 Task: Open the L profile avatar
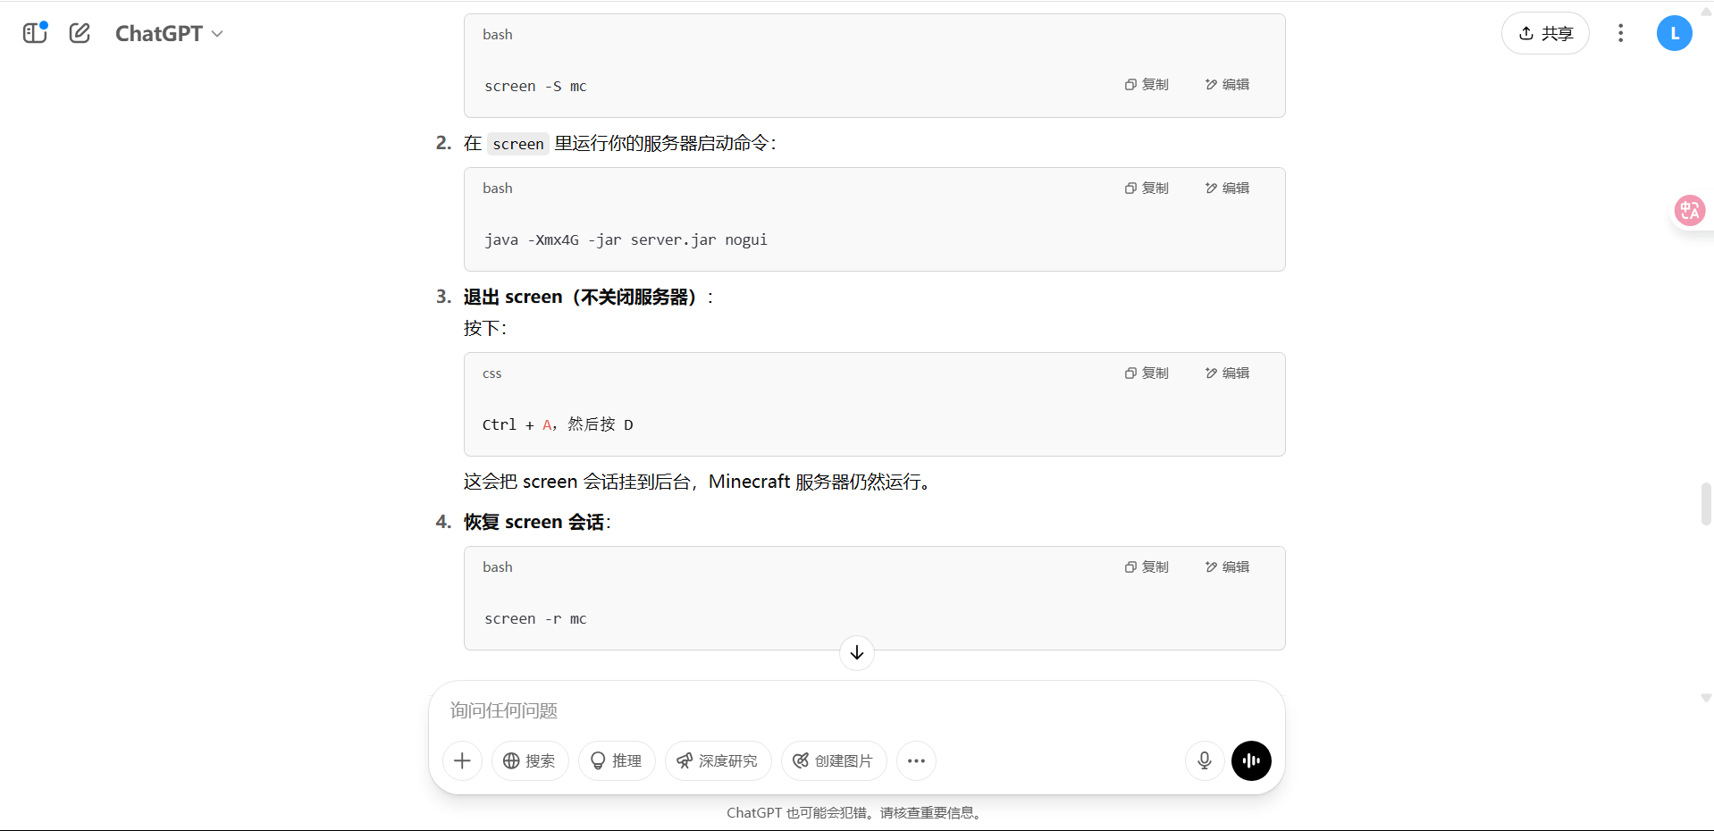click(x=1674, y=33)
